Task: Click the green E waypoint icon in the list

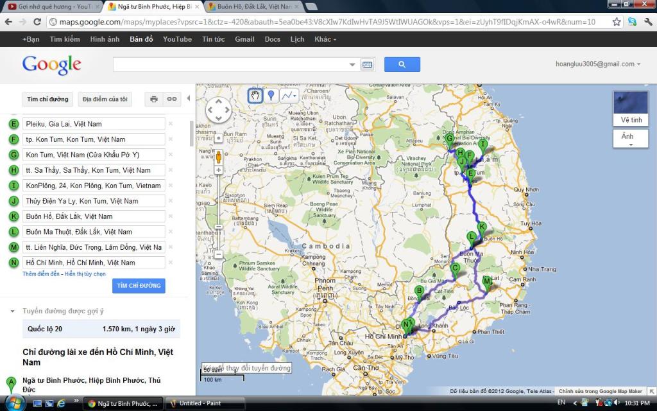Action: (x=14, y=124)
